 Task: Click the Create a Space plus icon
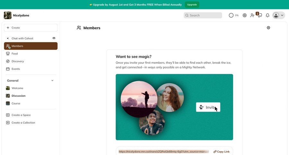(8, 115)
